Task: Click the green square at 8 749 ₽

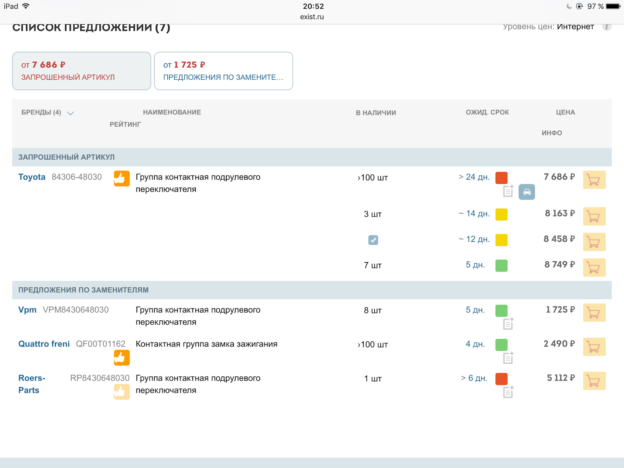Action: pos(501,266)
